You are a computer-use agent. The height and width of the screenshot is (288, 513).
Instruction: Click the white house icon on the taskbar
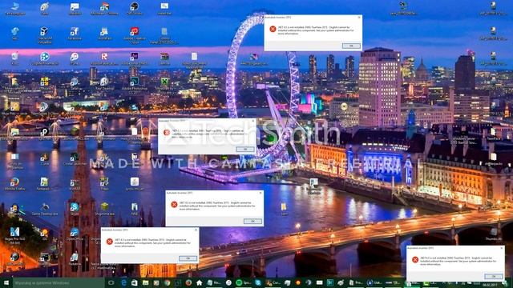[x=200, y=282]
